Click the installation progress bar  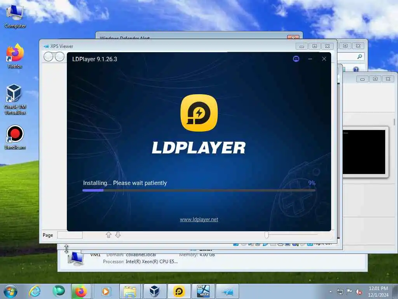199,190
